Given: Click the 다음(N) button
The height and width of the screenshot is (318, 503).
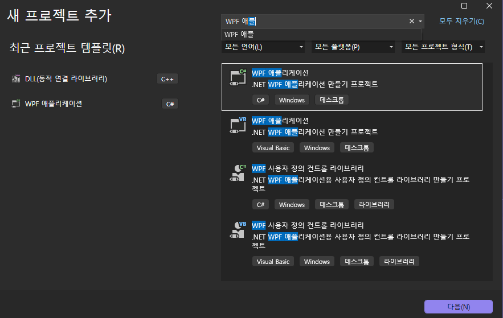Looking at the screenshot, I should pyautogui.click(x=459, y=307).
